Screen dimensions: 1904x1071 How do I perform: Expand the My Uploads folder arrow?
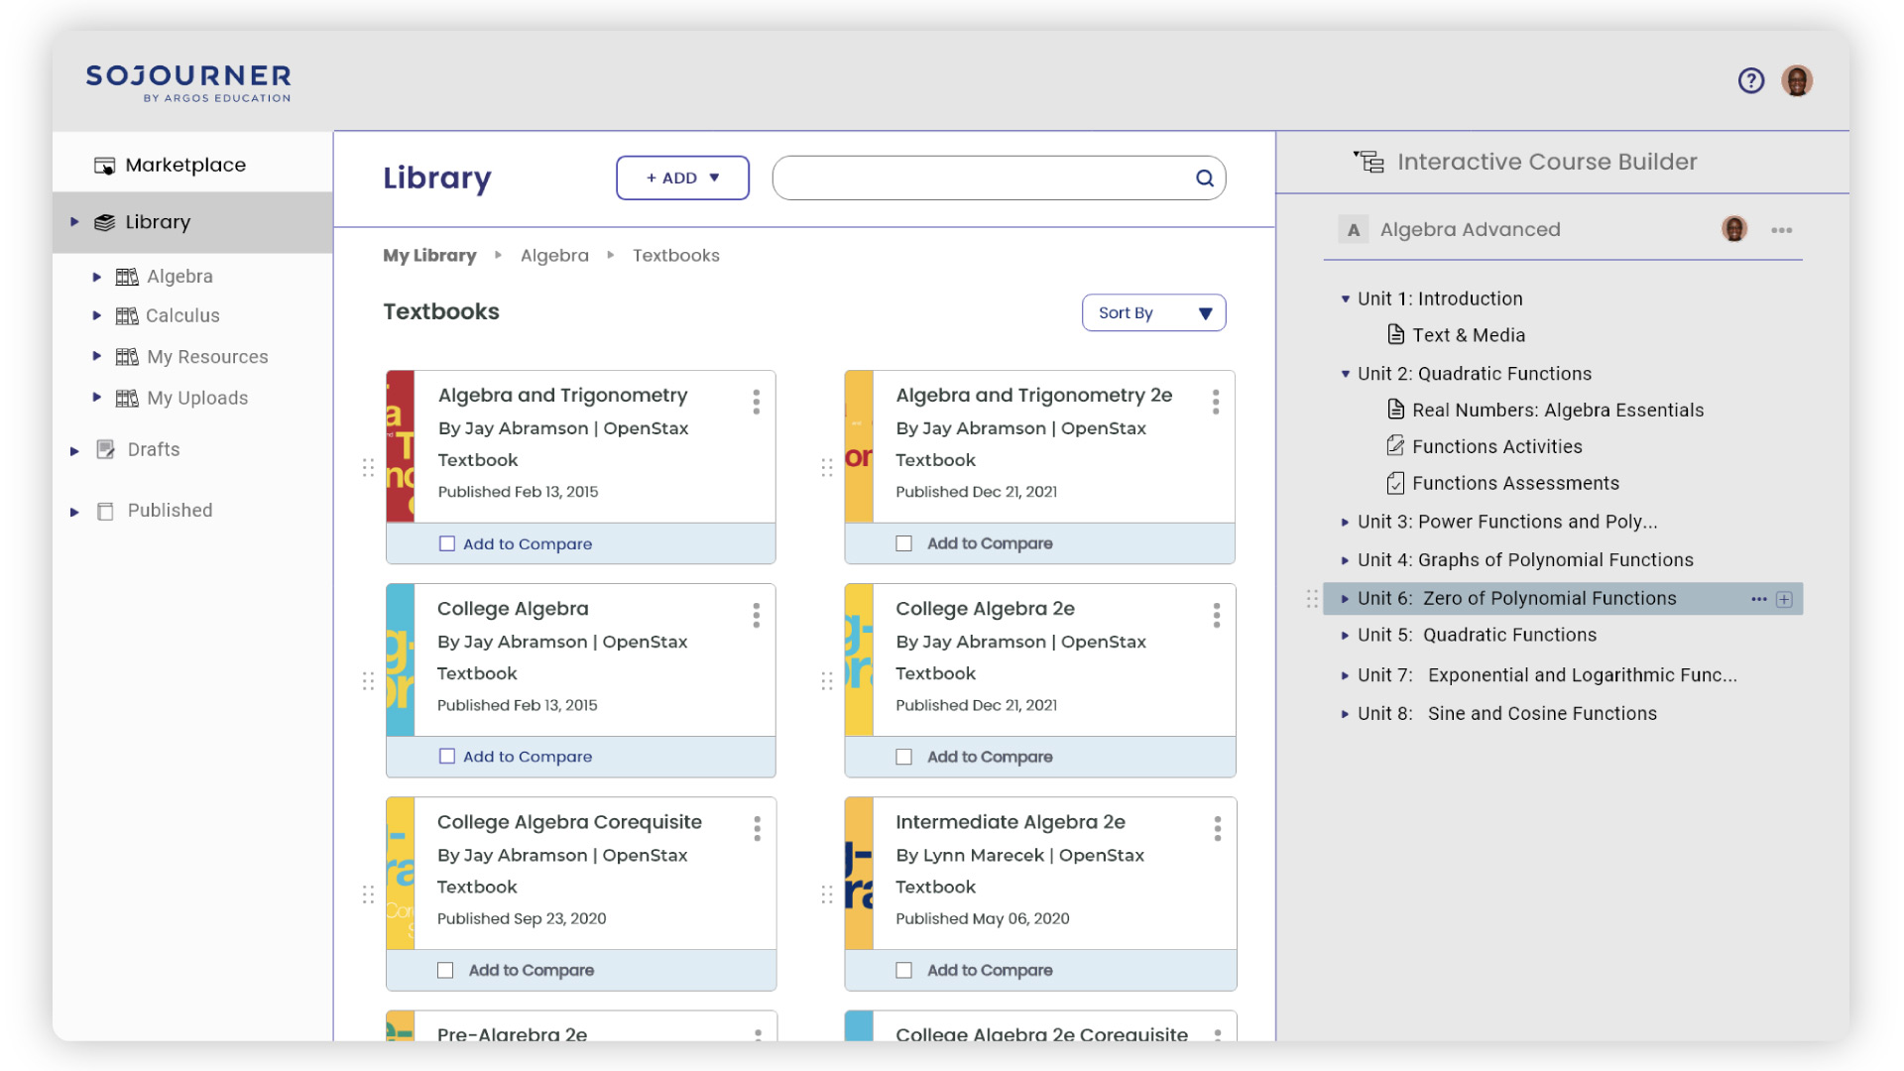pos(96,397)
